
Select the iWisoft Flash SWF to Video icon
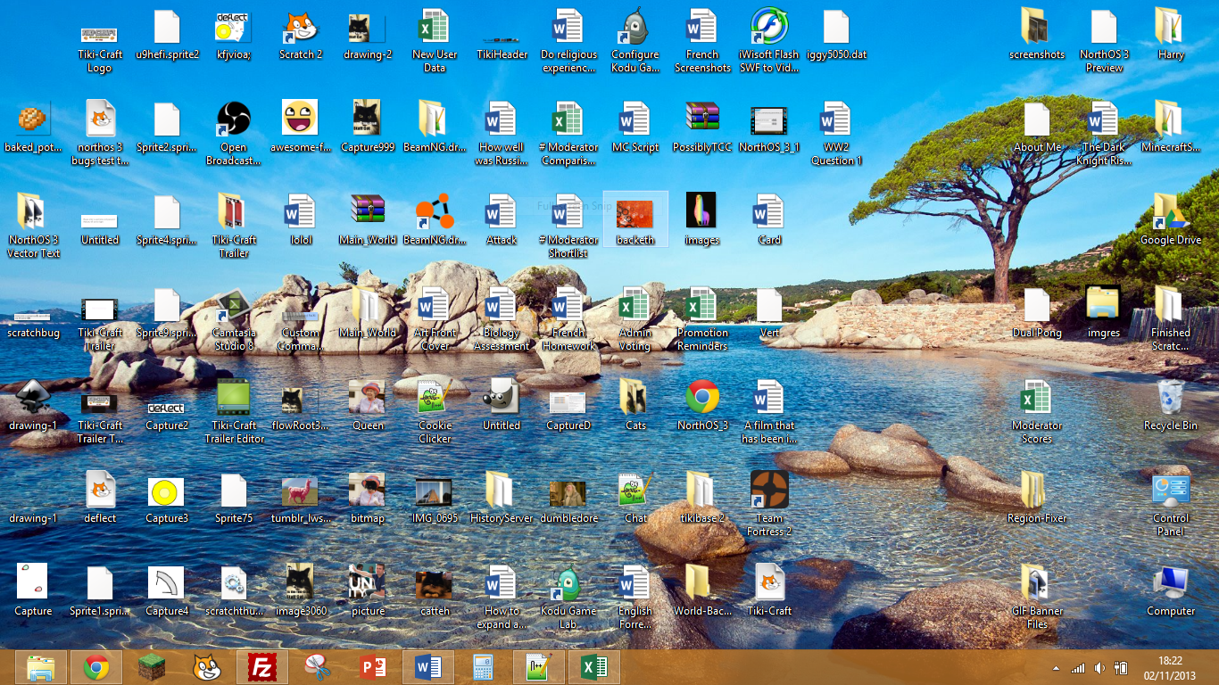769,41
